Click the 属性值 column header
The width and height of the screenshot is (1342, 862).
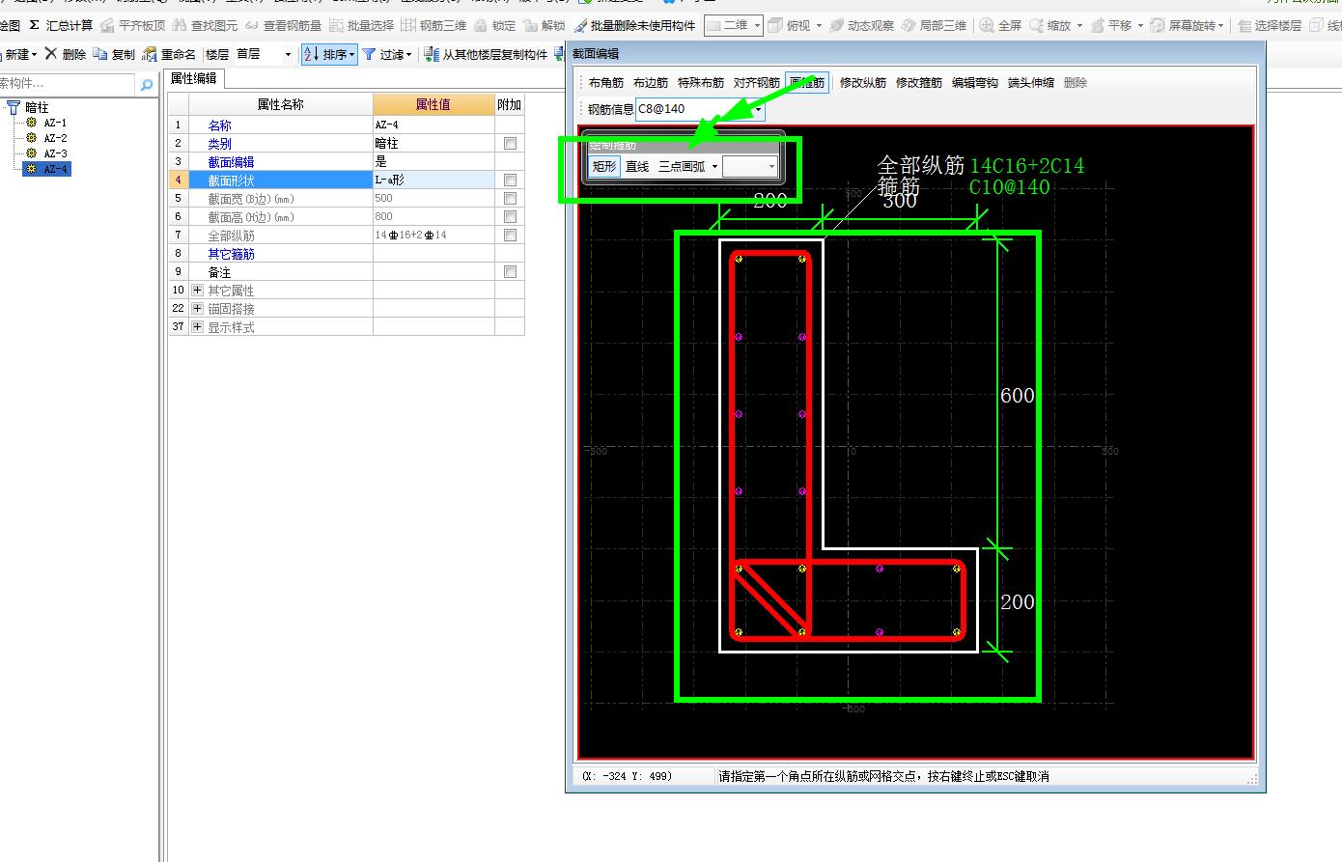[433, 104]
